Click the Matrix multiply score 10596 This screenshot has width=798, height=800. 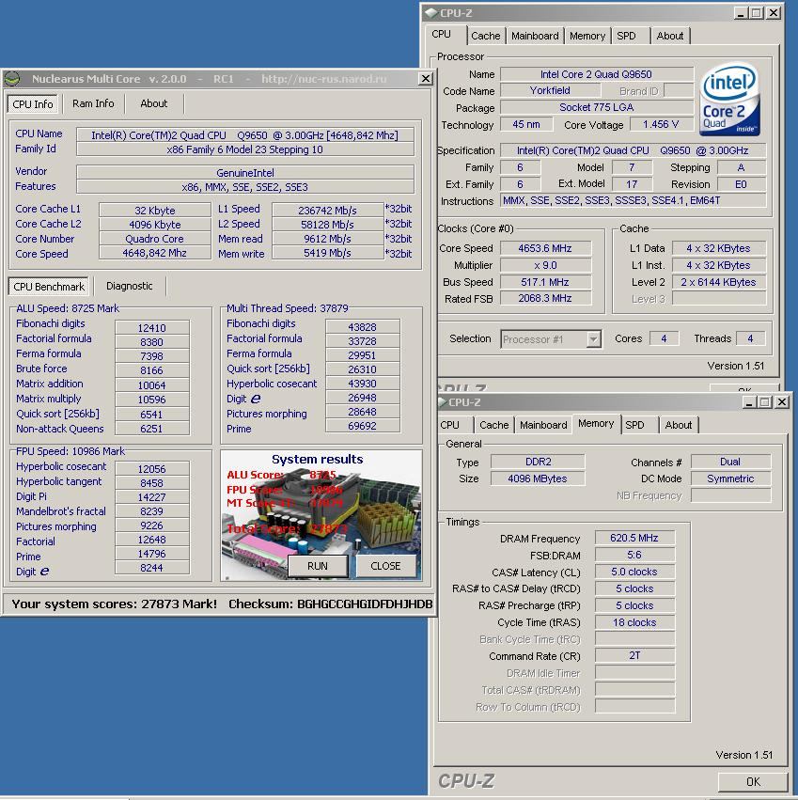(x=152, y=400)
